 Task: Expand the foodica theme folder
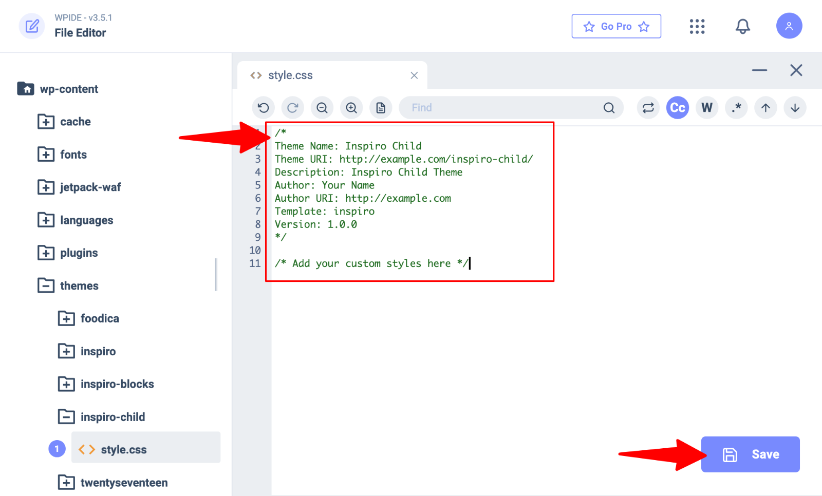pyautogui.click(x=66, y=318)
